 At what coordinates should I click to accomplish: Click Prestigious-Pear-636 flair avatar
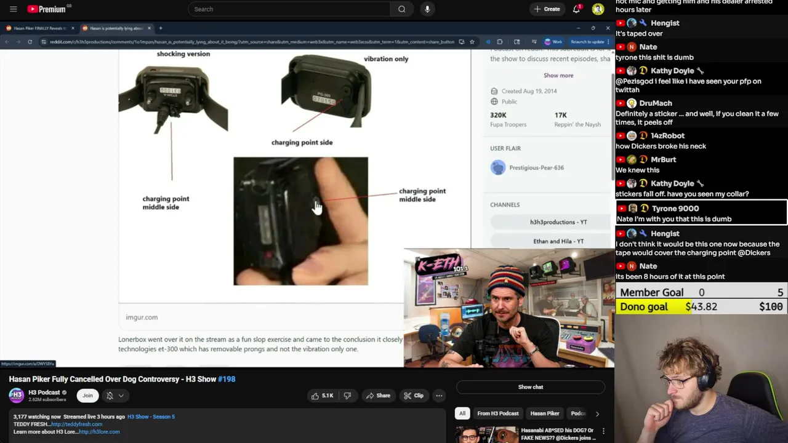pos(498,167)
